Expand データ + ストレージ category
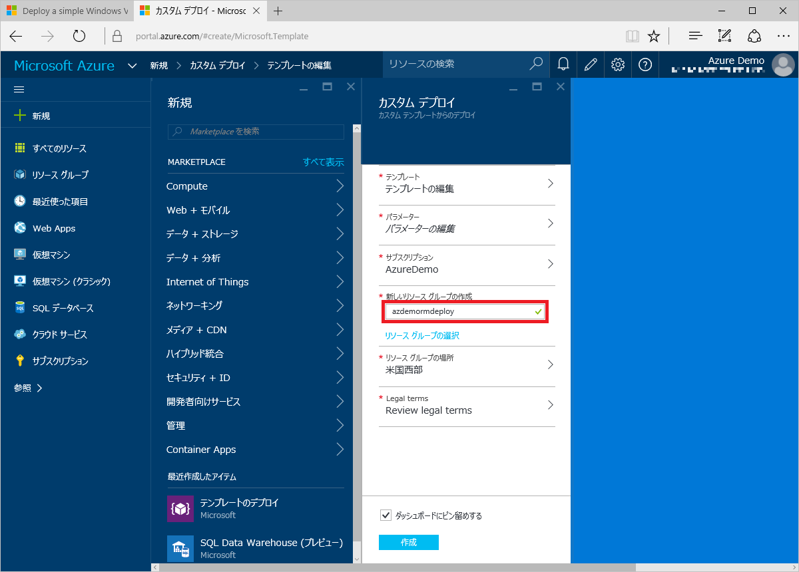This screenshot has width=799, height=572. tap(256, 234)
